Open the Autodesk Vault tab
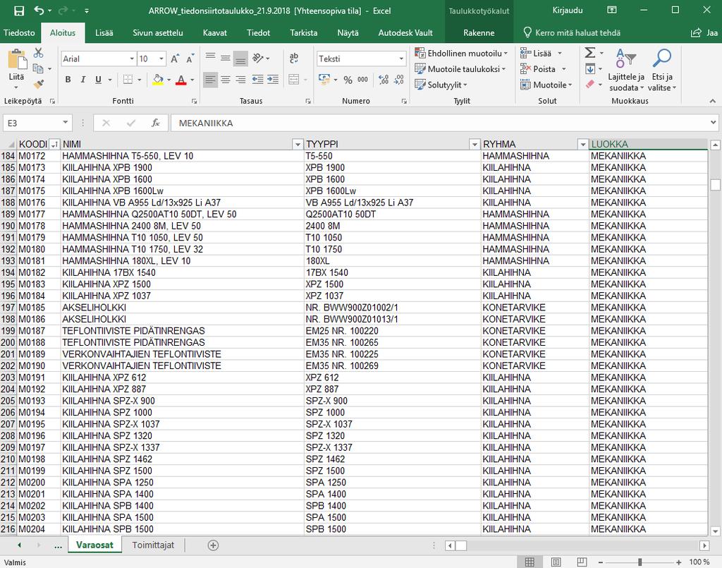Image resolution: width=722 pixels, height=568 pixels. [405, 32]
